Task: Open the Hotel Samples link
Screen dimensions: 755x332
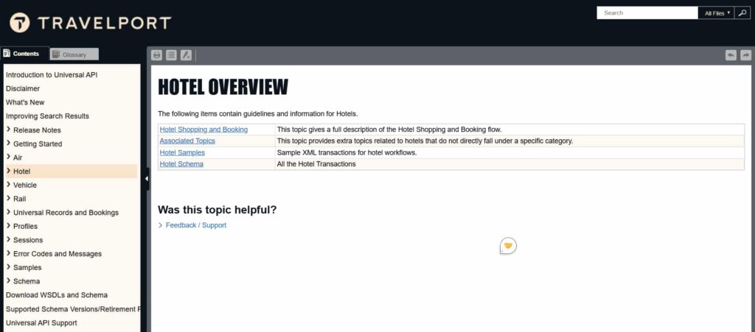Action: 182,152
